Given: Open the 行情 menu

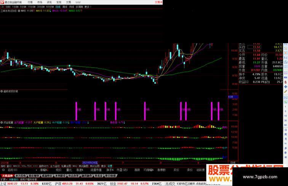Looking at the screenshot, I should pyautogui.click(x=30, y=2).
